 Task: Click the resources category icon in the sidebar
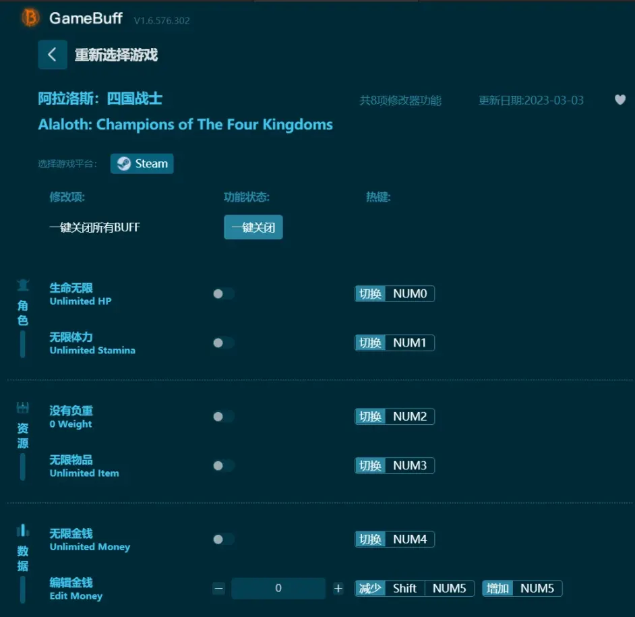coord(23,407)
